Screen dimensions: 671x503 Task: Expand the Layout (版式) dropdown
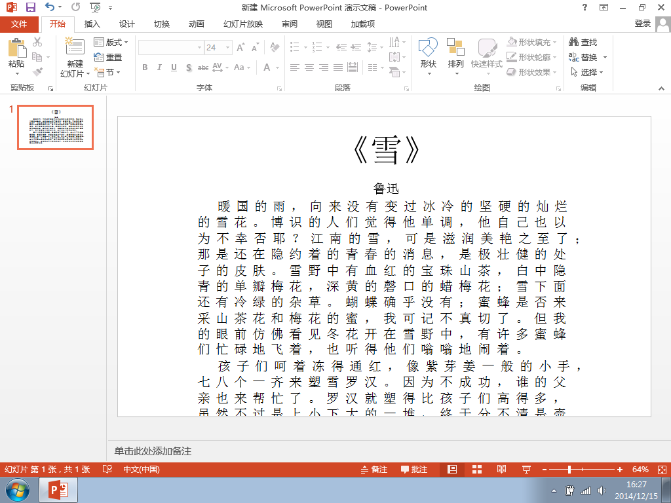pos(111,42)
